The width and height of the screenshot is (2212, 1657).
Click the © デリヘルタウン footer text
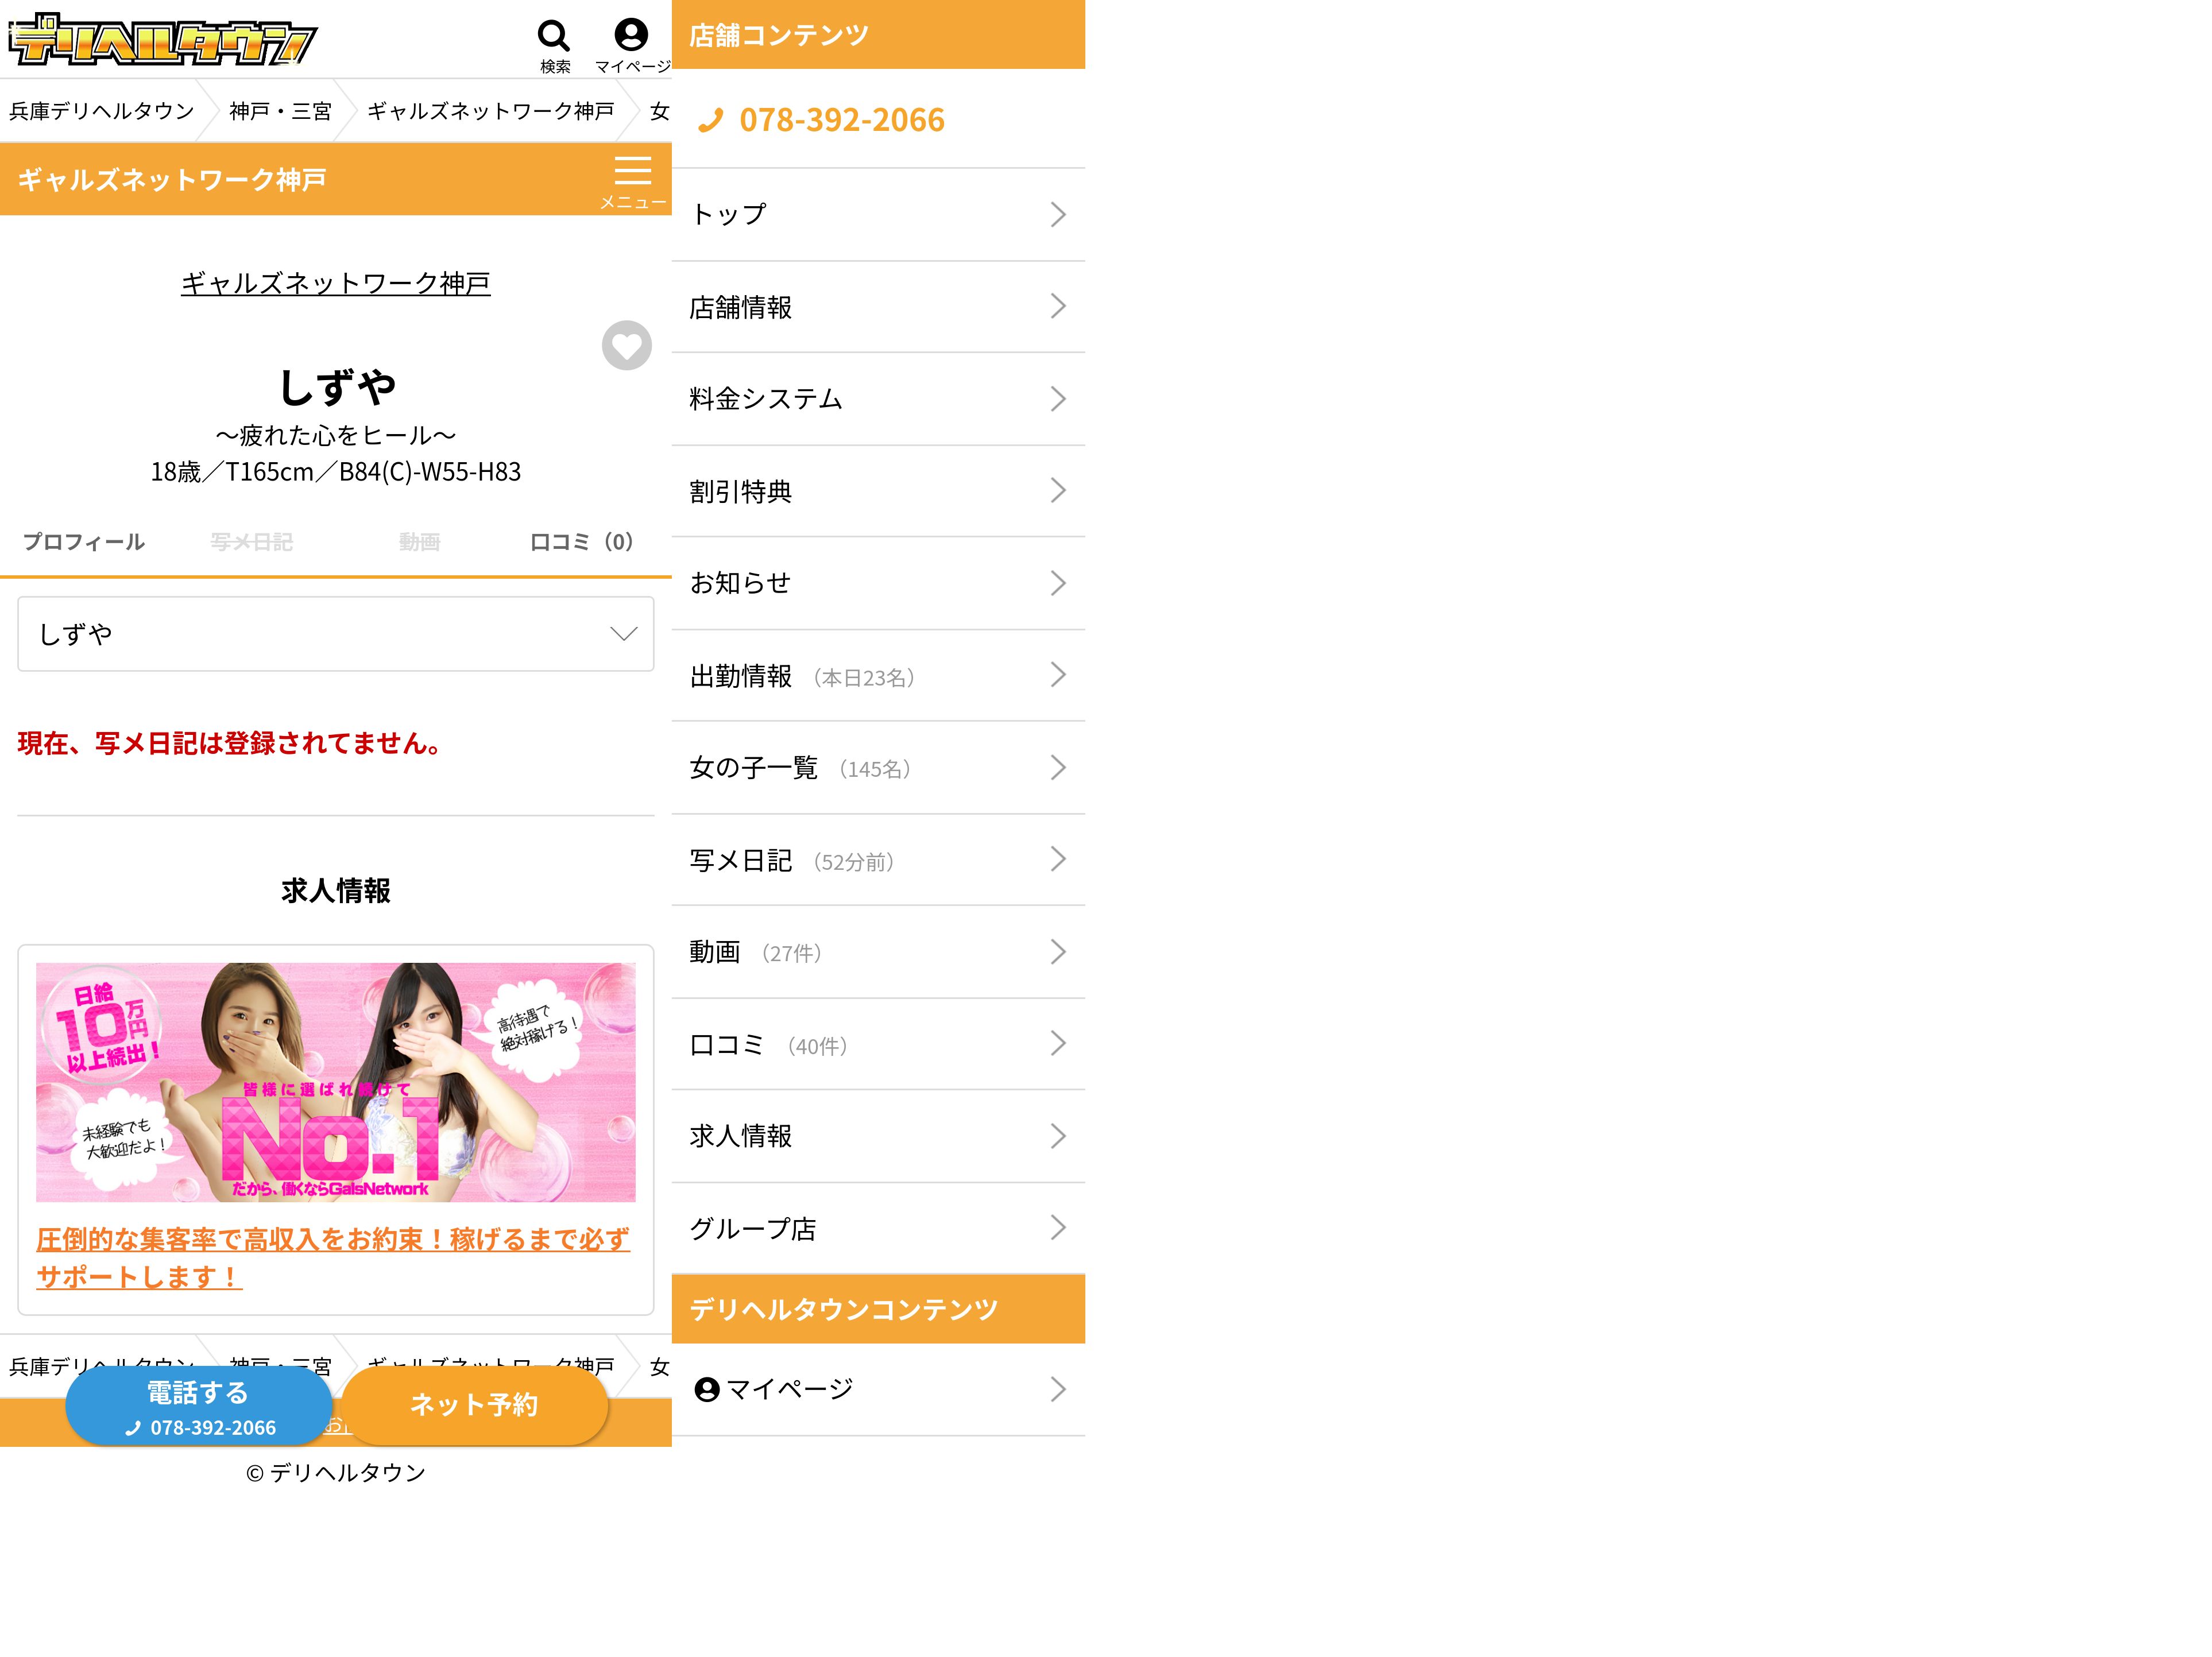336,1473
